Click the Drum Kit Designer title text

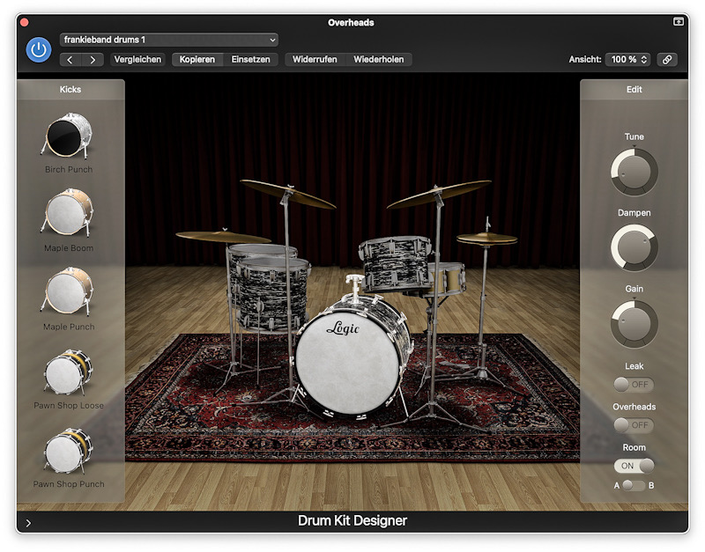(352, 520)
